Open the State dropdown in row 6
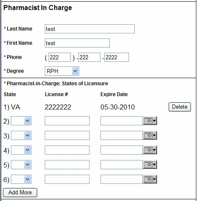Viewport: 198px width, 201px height. tap(21, 179)
